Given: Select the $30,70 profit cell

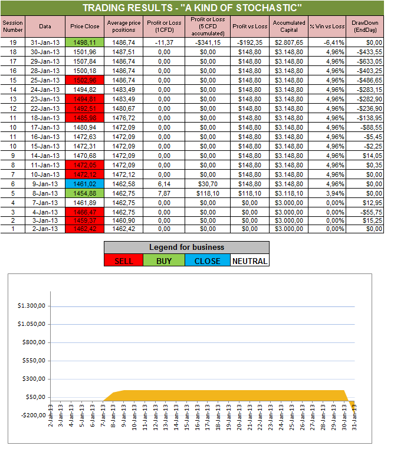Looking at the screenshot, I should (208, 184).
